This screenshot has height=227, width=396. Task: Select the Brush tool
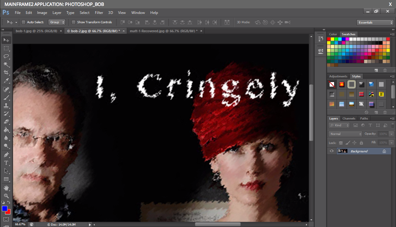tap(6, 98)
